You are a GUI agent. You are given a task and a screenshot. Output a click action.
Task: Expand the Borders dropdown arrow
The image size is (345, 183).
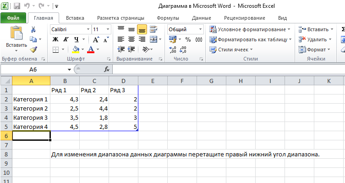pyautogui.click(x=63, y=50)
